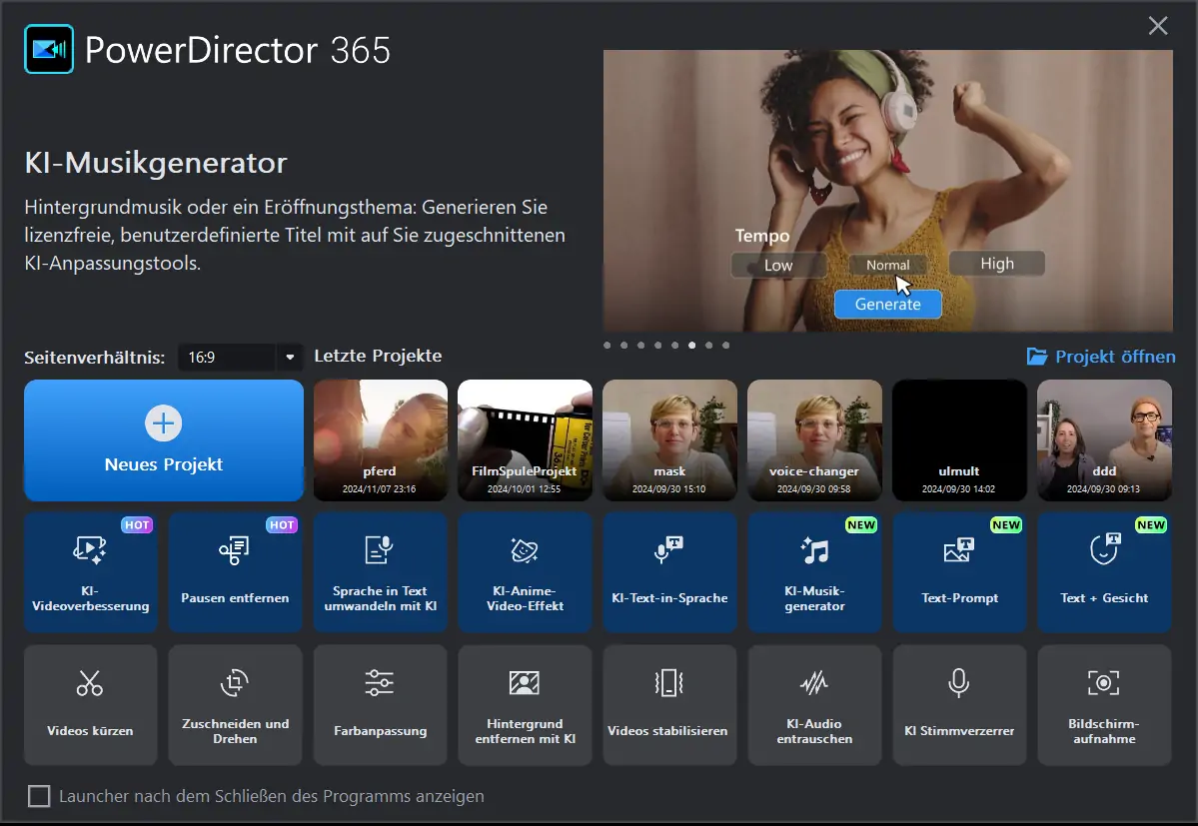
Task: Go to the fourth carousel slide dot
Action: (x=657, y=345)
